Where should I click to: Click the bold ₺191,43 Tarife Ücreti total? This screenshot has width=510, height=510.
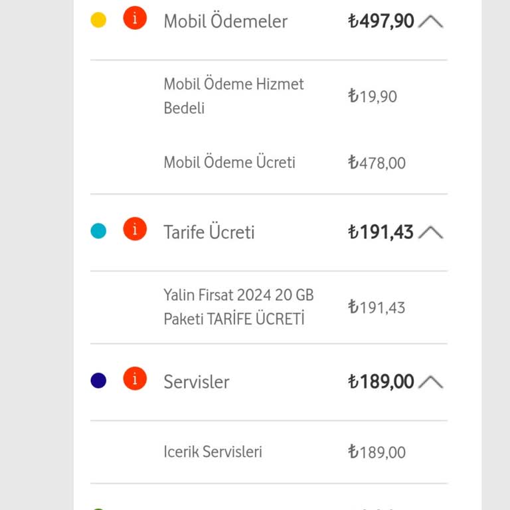click(381, 232)
